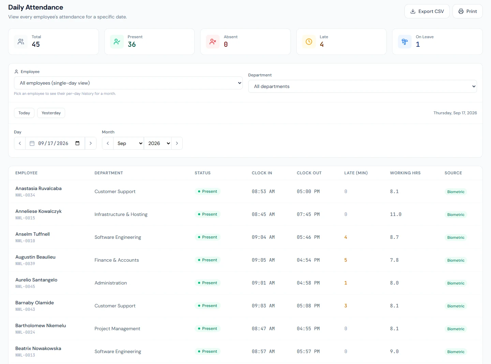This screenshot has height=364, width=491.
Task: Click the Employee column header
Action: click(27, 173)
